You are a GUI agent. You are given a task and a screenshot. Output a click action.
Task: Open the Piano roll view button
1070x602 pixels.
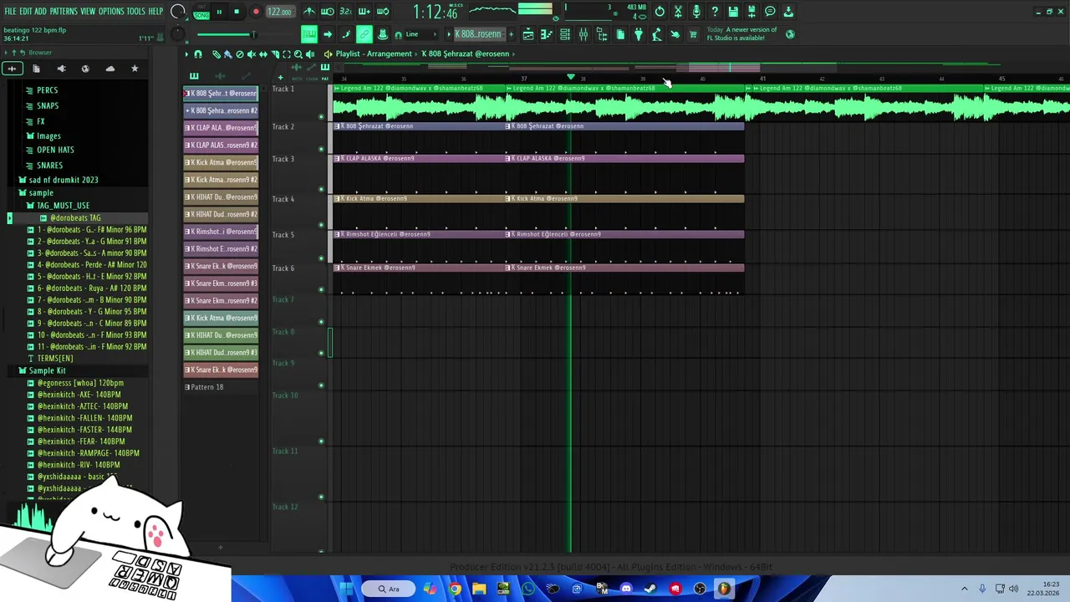546,34
